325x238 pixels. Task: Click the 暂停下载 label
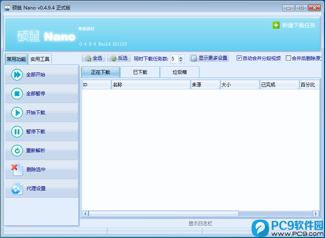click(x=36, y=132)
